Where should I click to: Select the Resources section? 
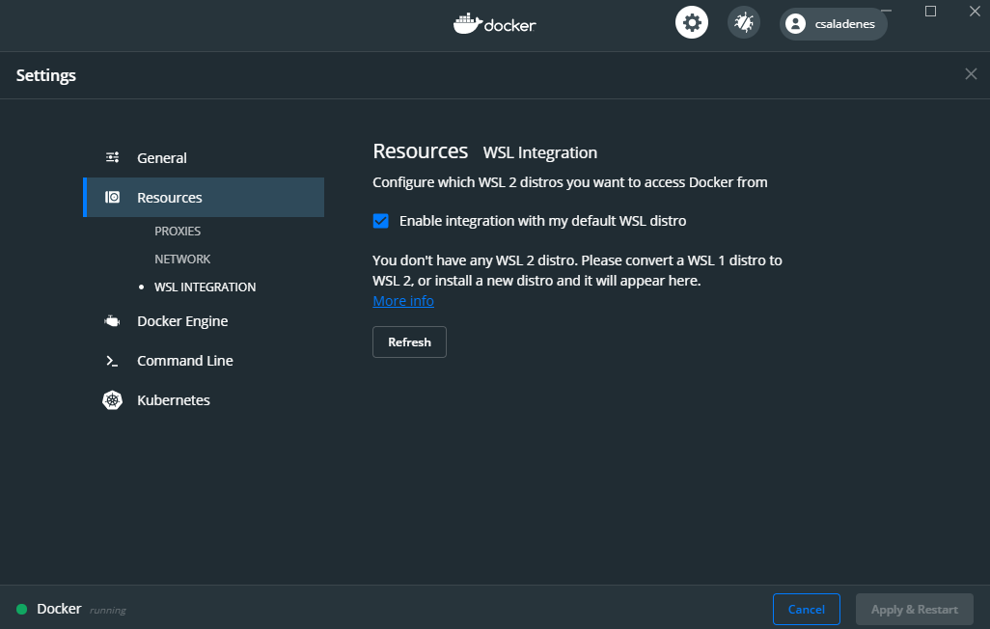pos(204,197)
